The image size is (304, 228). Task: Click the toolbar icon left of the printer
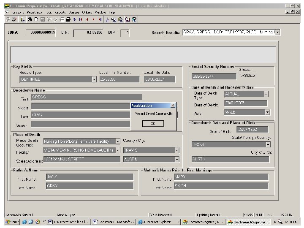click(62, 19)
